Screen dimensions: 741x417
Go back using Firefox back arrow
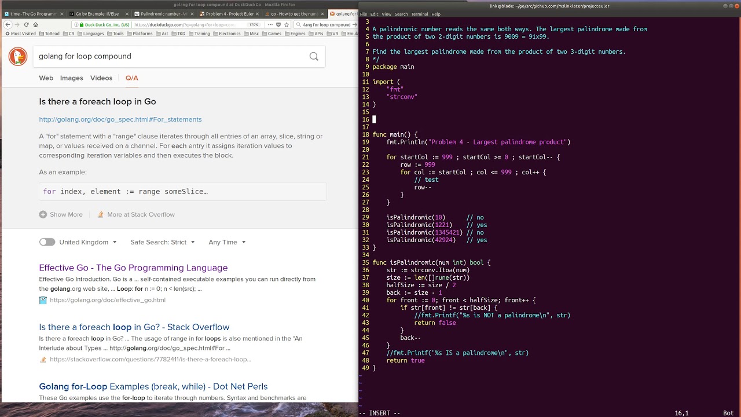[x=8, y=25]
